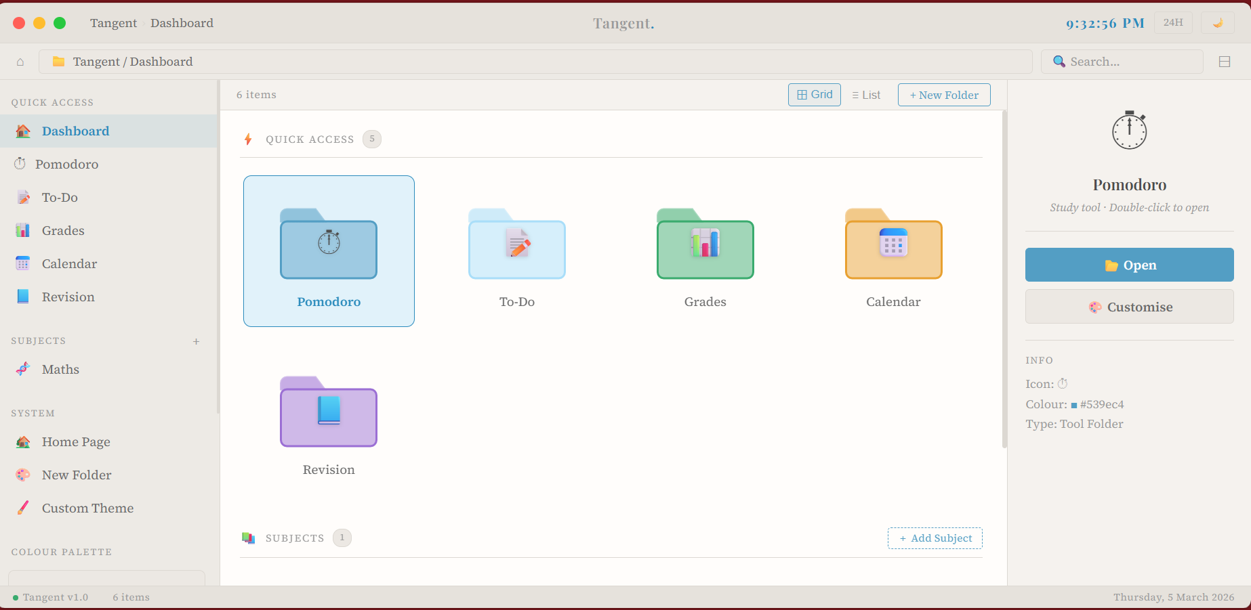Click the search magnifier icon
The width and height of the screenshot is (1251, 610).
tap(1059, 62)
